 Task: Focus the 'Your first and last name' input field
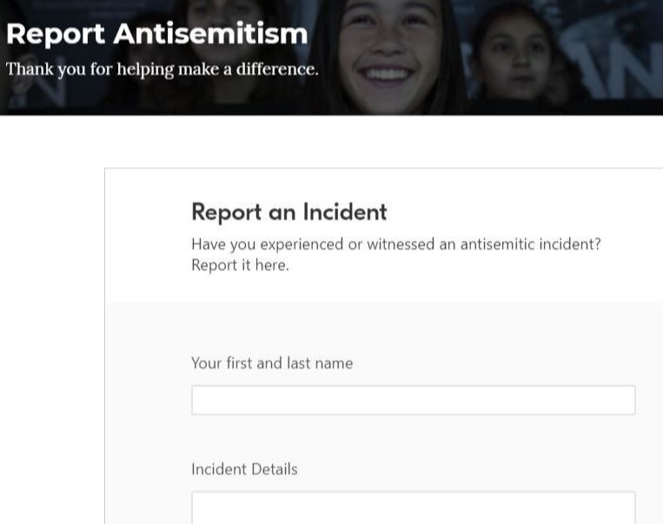point(413,400)
